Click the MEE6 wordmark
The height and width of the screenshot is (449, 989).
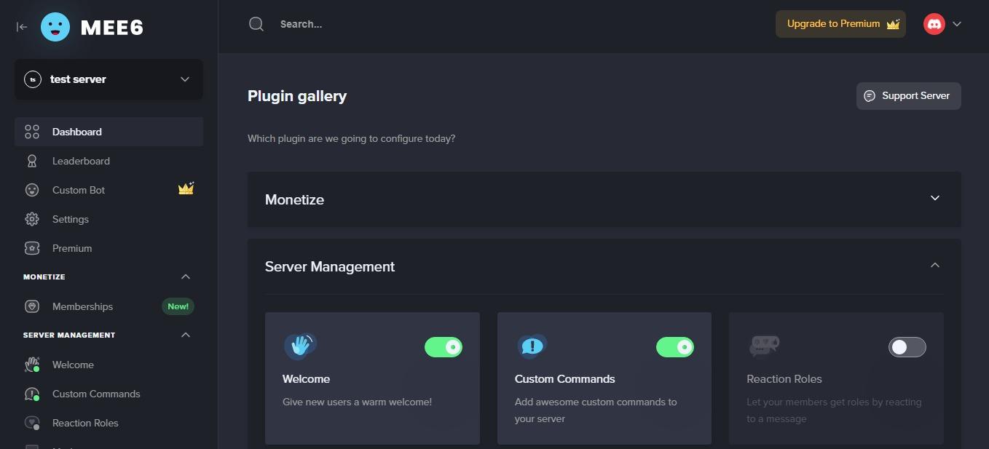point(112,28)
